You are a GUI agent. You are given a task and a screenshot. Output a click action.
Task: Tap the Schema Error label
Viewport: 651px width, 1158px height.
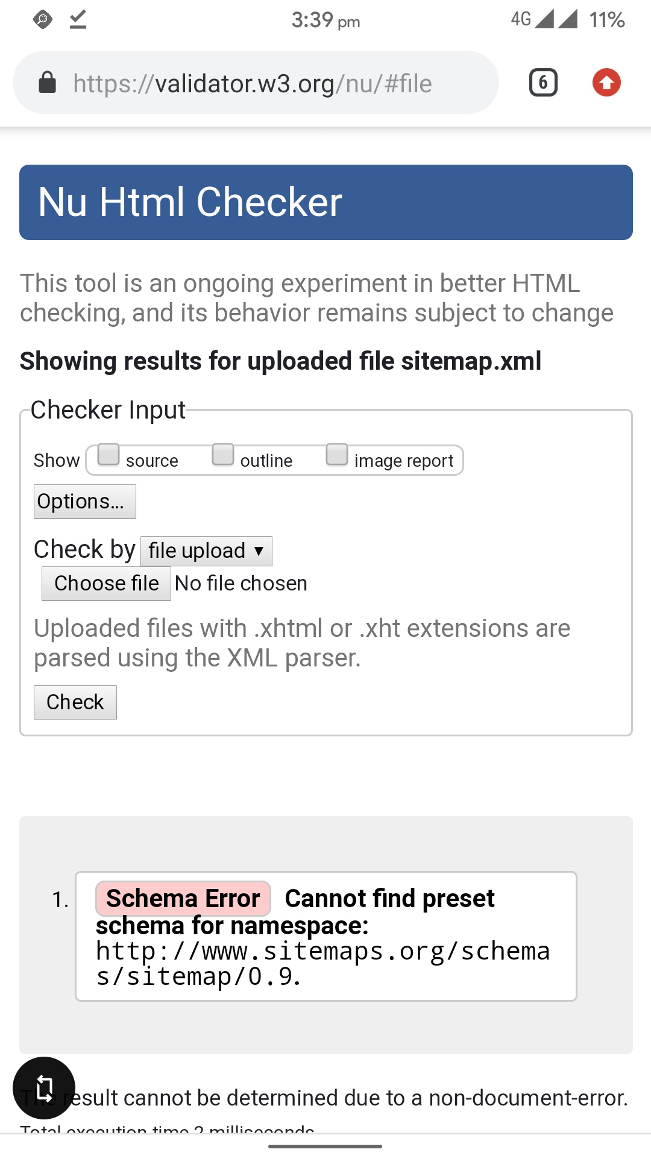(183, 899)
